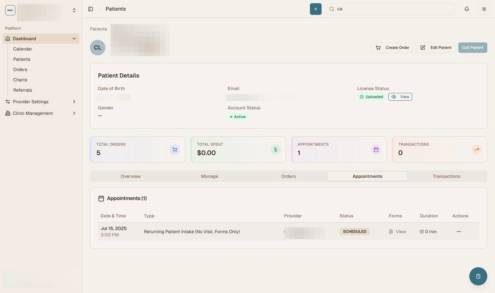Go to Patients in the sidebar

tap(22, 59)
